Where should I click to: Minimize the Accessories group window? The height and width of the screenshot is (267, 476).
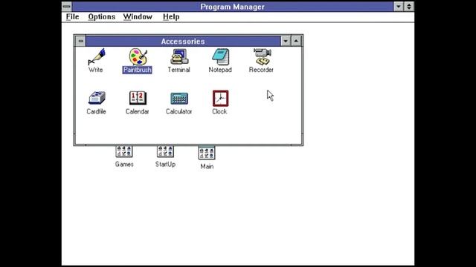coord(286,41)
